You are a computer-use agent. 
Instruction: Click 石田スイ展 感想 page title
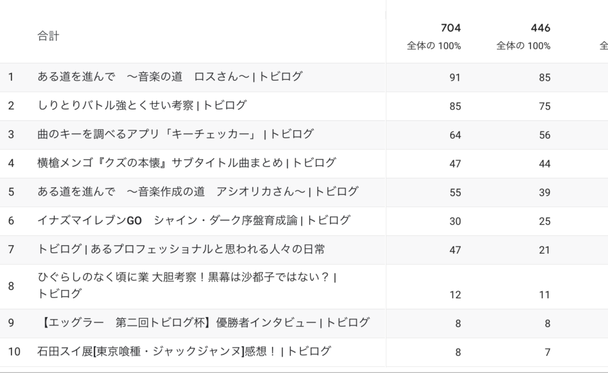pyautogui.click(x=184, y=351)
